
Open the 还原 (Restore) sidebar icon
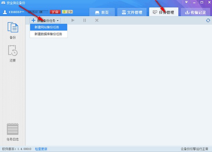13,53
